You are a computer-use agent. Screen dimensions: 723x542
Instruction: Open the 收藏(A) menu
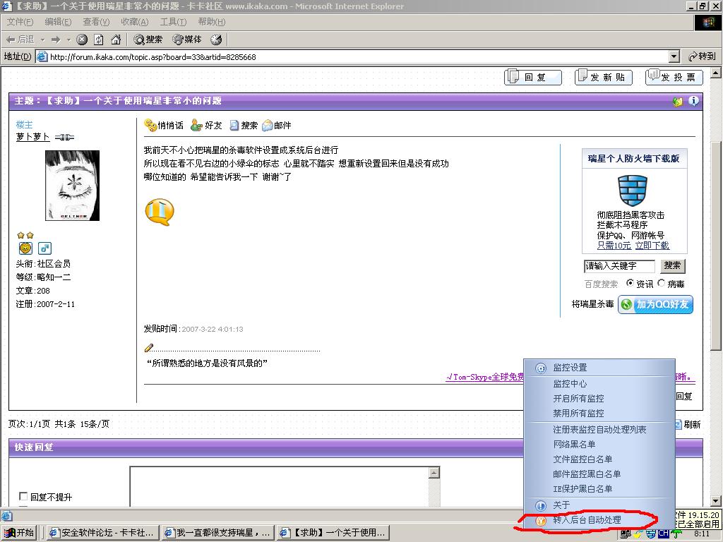135,22
